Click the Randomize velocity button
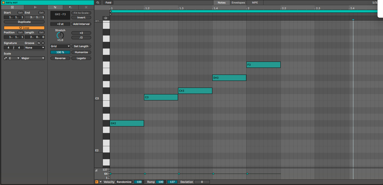The image size is (383, 185). coord(124,182)
